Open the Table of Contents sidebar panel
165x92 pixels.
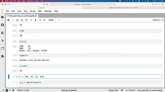click(2, 33)
